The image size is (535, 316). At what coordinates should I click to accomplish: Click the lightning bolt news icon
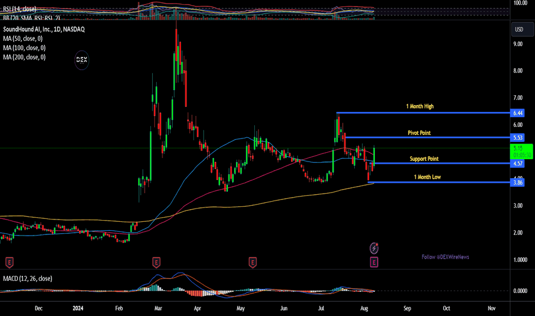pyautogui.click(x=374, y=248)
